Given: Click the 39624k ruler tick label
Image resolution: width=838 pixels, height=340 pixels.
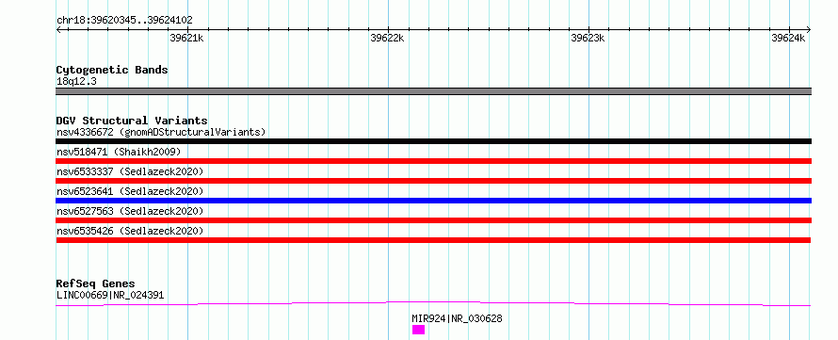Looking at the screenshot, I should tap(788, 38).
